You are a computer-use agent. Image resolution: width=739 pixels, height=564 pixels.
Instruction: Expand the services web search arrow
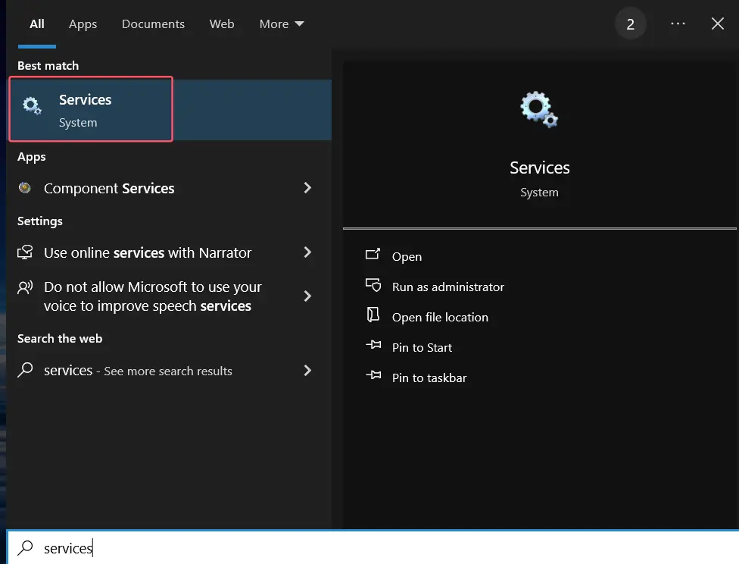click(307, 371)
